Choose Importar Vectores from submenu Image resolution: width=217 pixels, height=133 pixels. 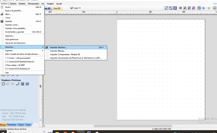pyautogui.click(x=76, y=47)
